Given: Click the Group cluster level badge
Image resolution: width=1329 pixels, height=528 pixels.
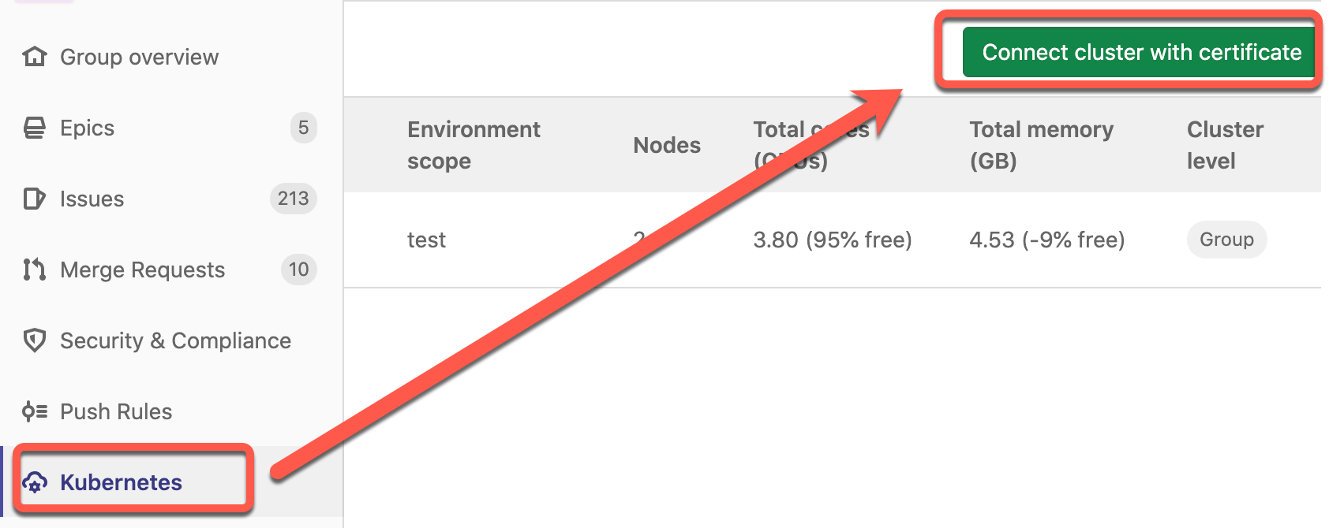Looking at the screenshot, I should pos(1226,240).
